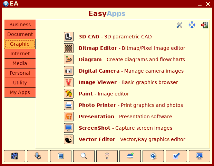Image resolution: width=214 pixels, height=166 pixels.
Task: Click the Diagram app icon
Action: [x=69, y=59]
